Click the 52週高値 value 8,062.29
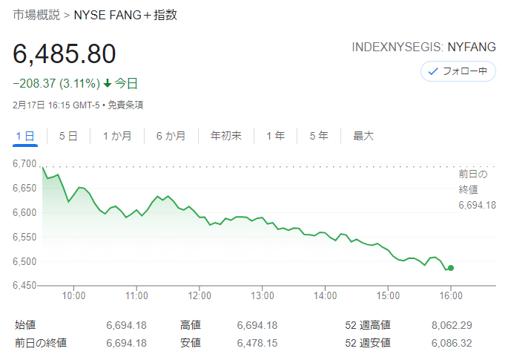The height and width of the screenshot is (360, 508). 452,325
